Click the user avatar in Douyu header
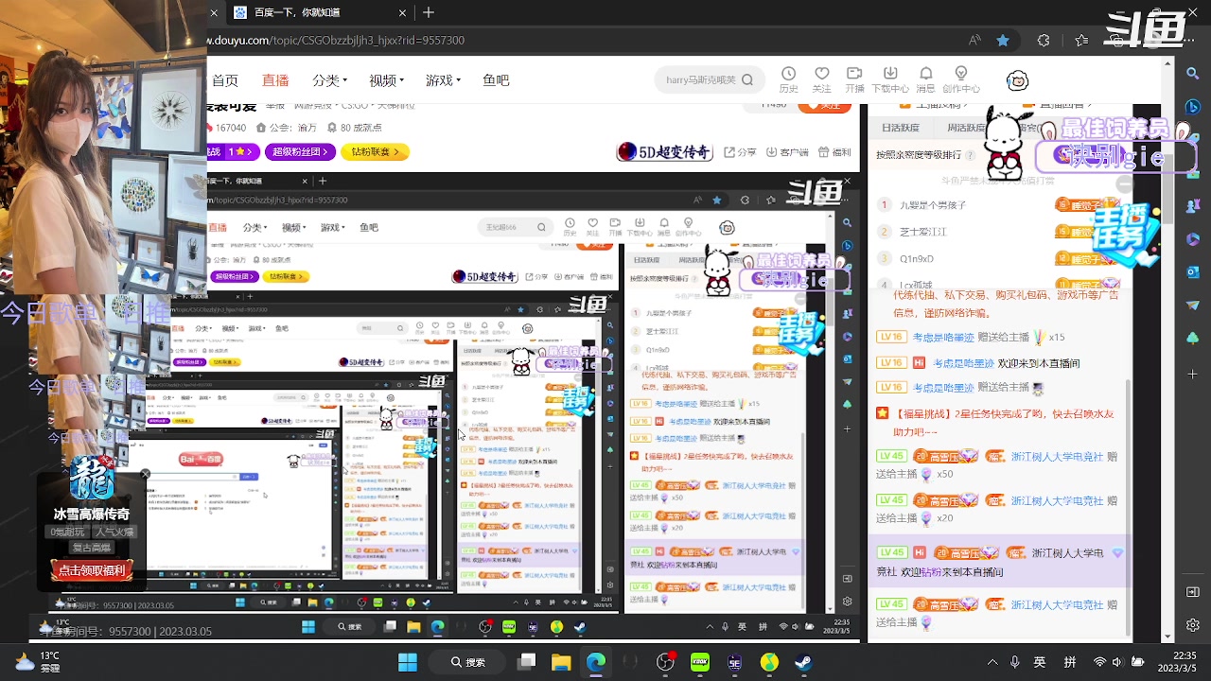The height and width of the screenshot is (681, 1211). [x=1018, y=80]
